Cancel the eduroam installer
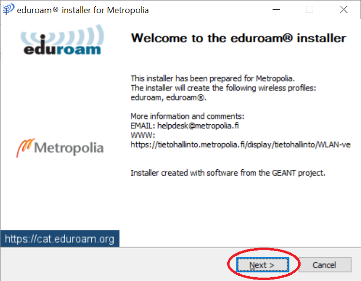This screenshot has width=361, height=281. (325, 265)
